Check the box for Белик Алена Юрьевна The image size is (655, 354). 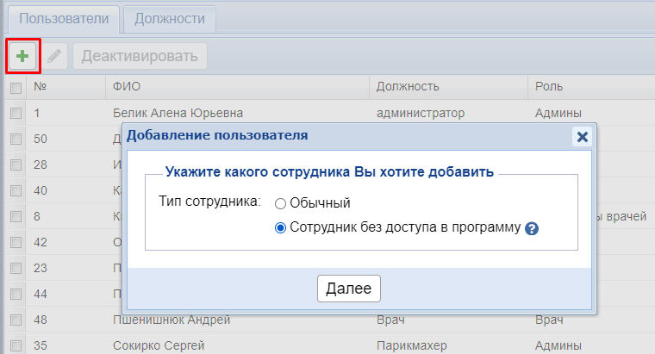click(x=16, y=113)
